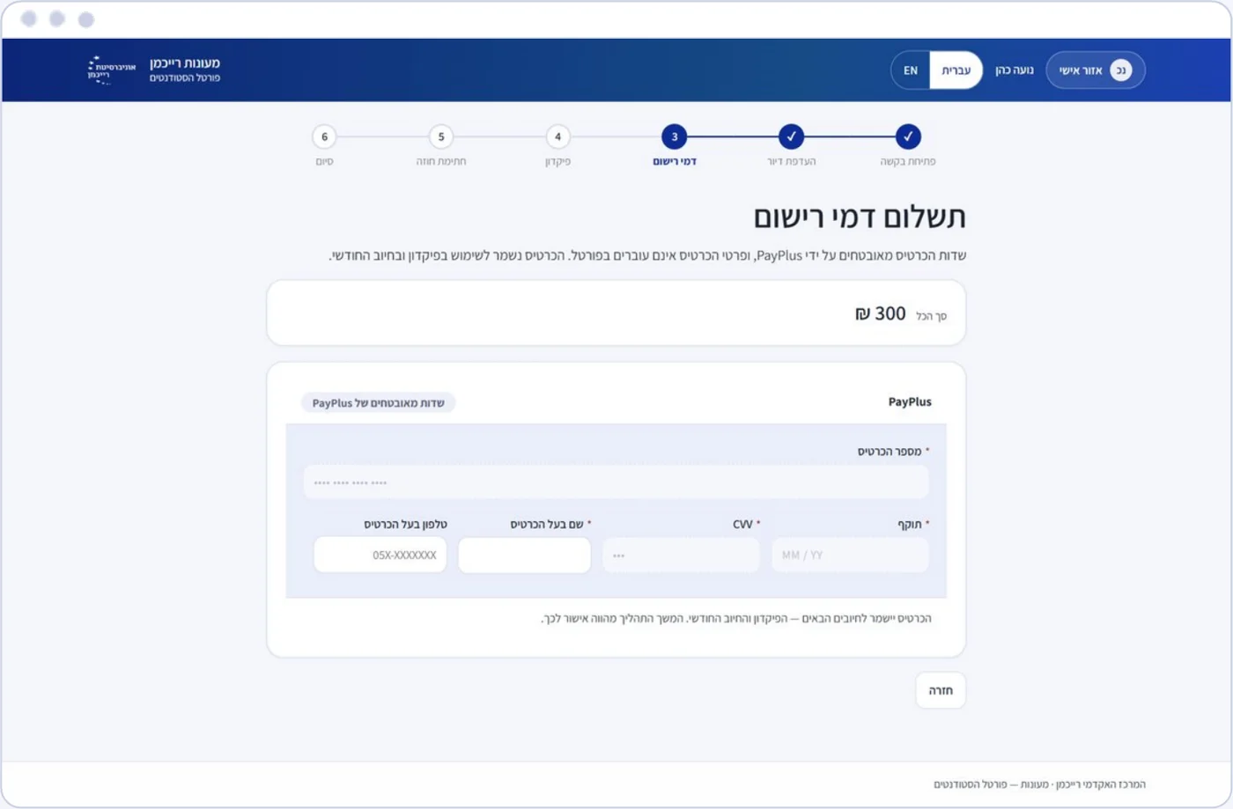The height and width of the screenshot is (809, 1233).
Task: Focus the תוקף MM / YY field
Action: coord(850,555)
